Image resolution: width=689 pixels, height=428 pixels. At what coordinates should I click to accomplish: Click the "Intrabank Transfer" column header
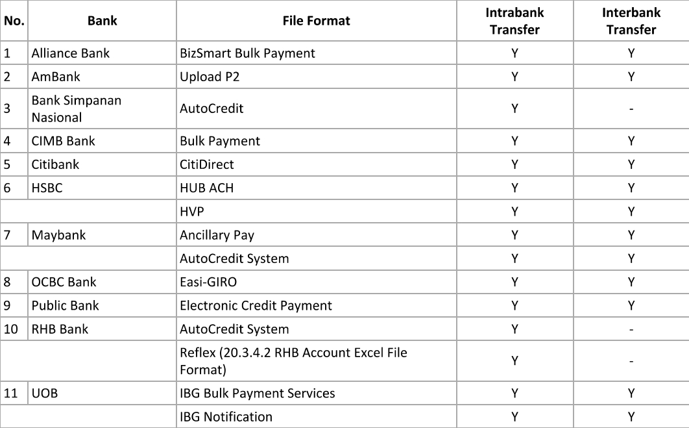pos(514,21)
